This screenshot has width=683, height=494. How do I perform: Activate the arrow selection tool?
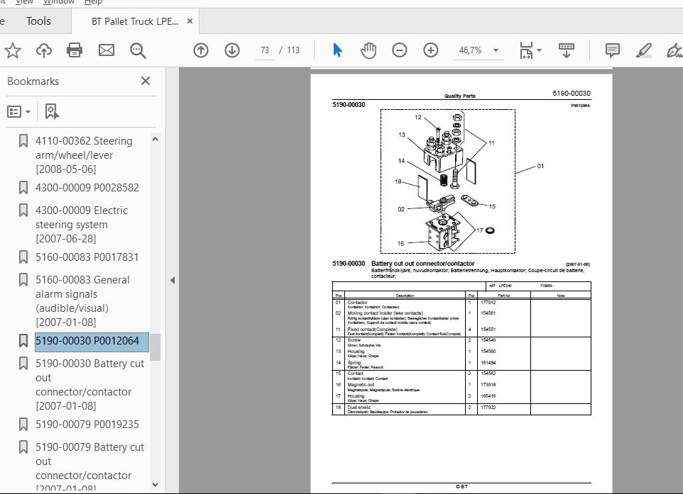(x=337, y=50)
